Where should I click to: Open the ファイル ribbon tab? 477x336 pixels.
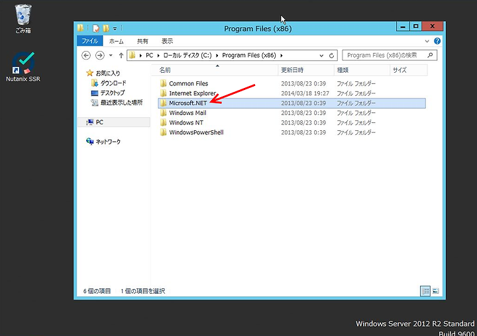(x=89, y=41)
